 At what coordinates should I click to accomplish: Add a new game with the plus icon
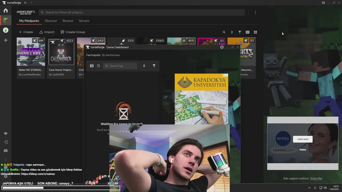pyautogui.click(x=6, y=40)
